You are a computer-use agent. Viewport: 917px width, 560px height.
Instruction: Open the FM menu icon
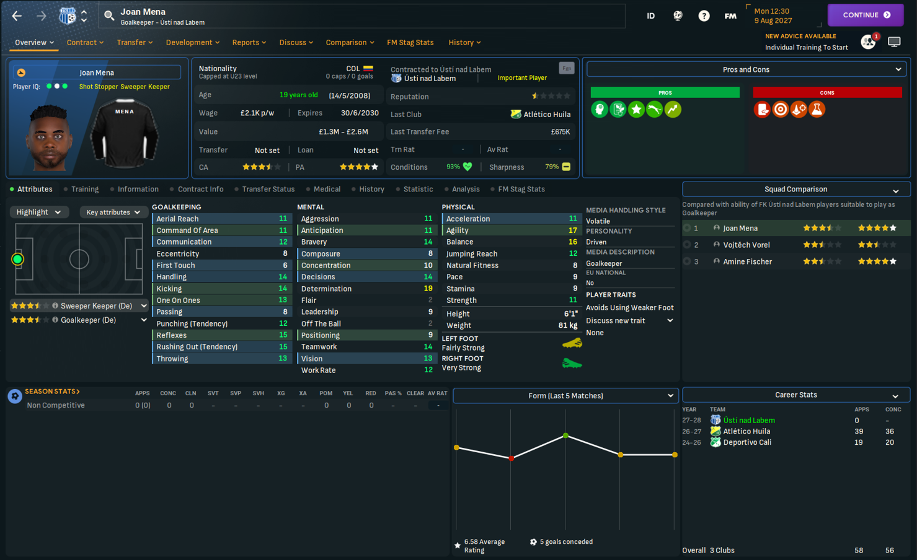730,16
